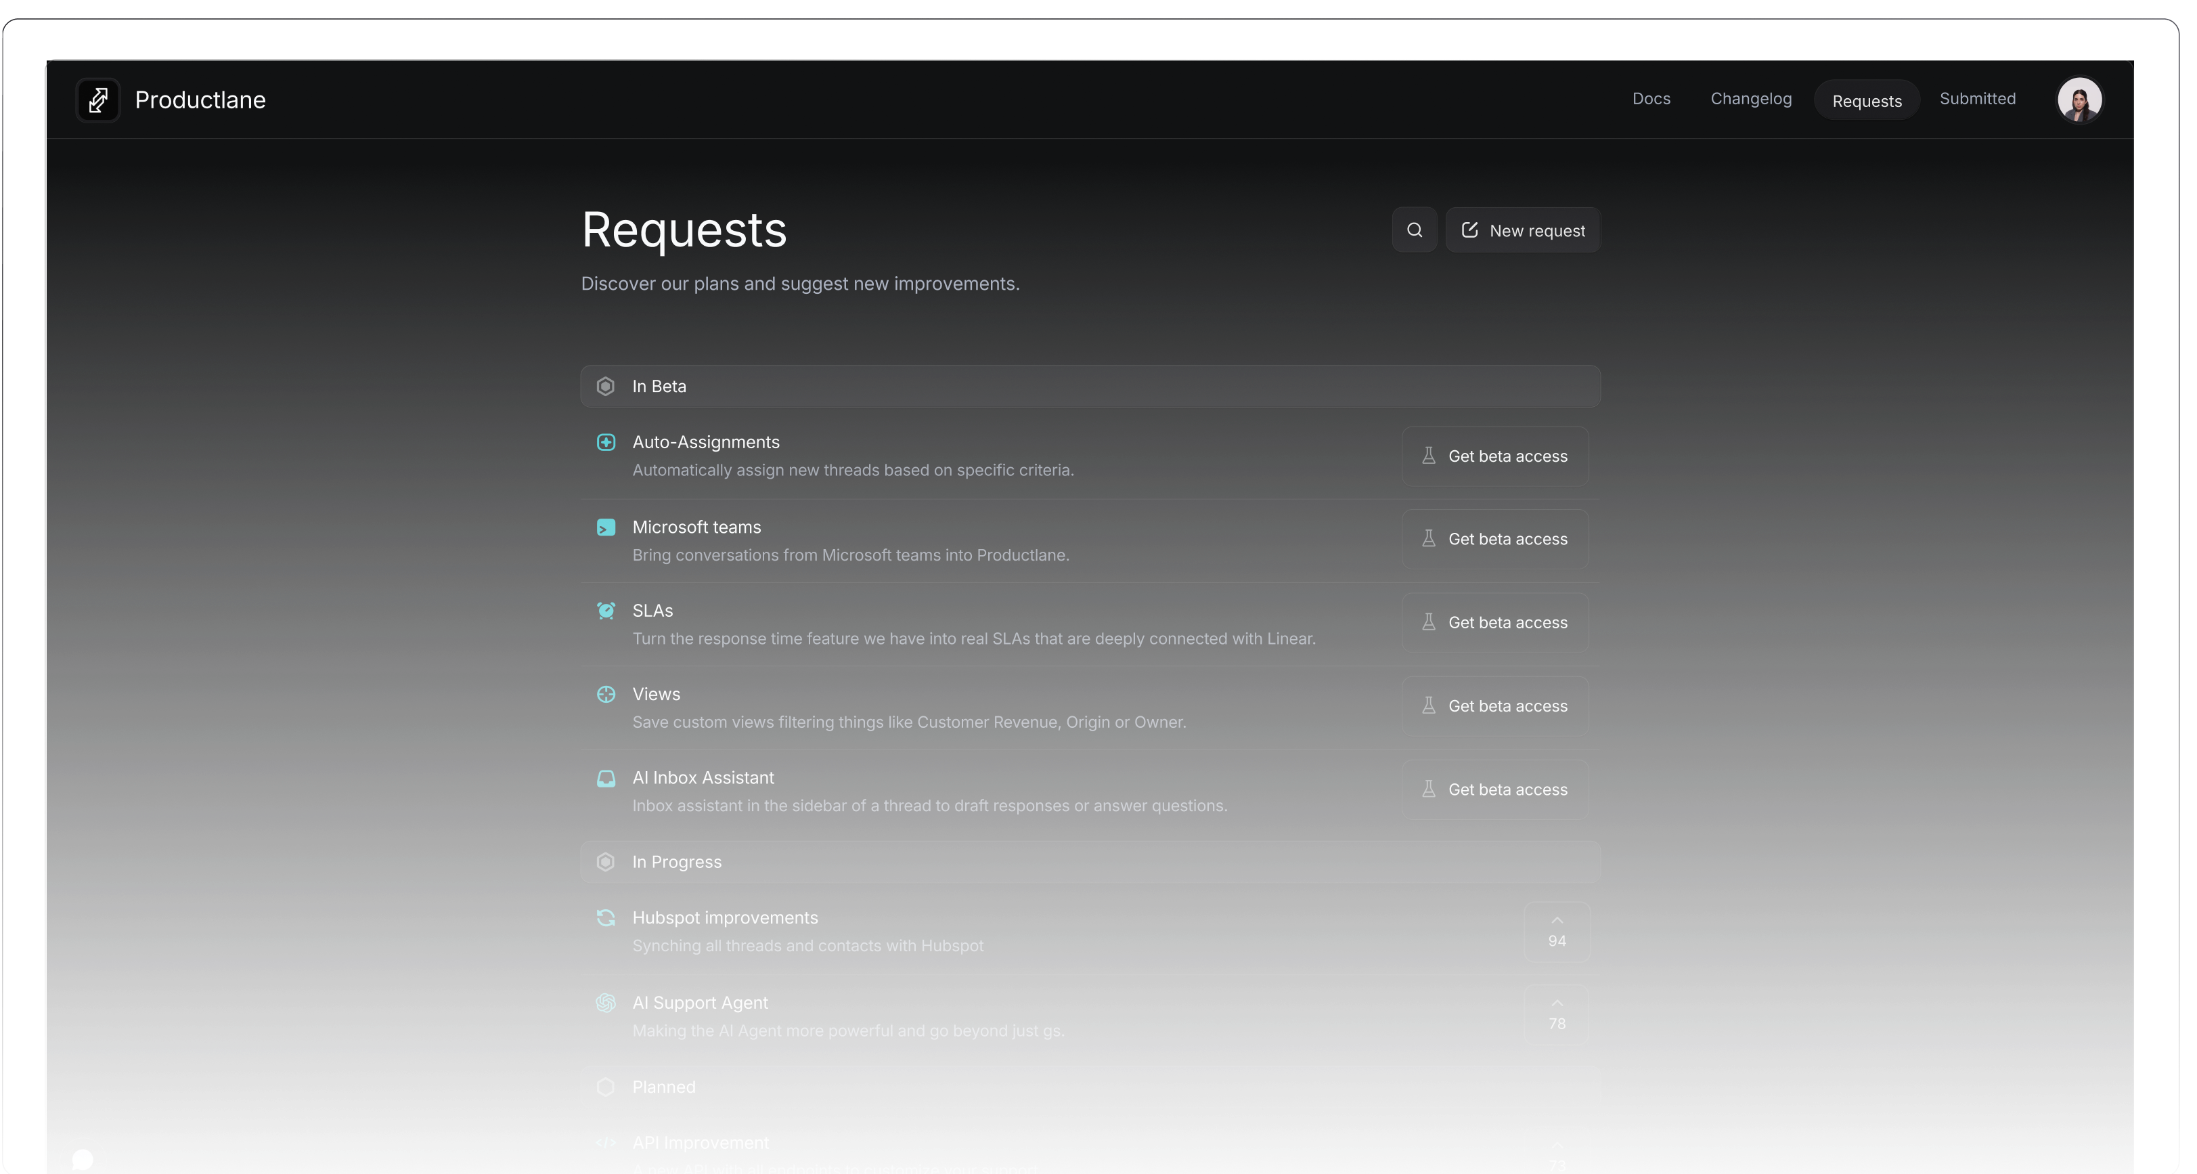
Task: Click pencil icon in New request button
Action: (x=1469, y=230)
